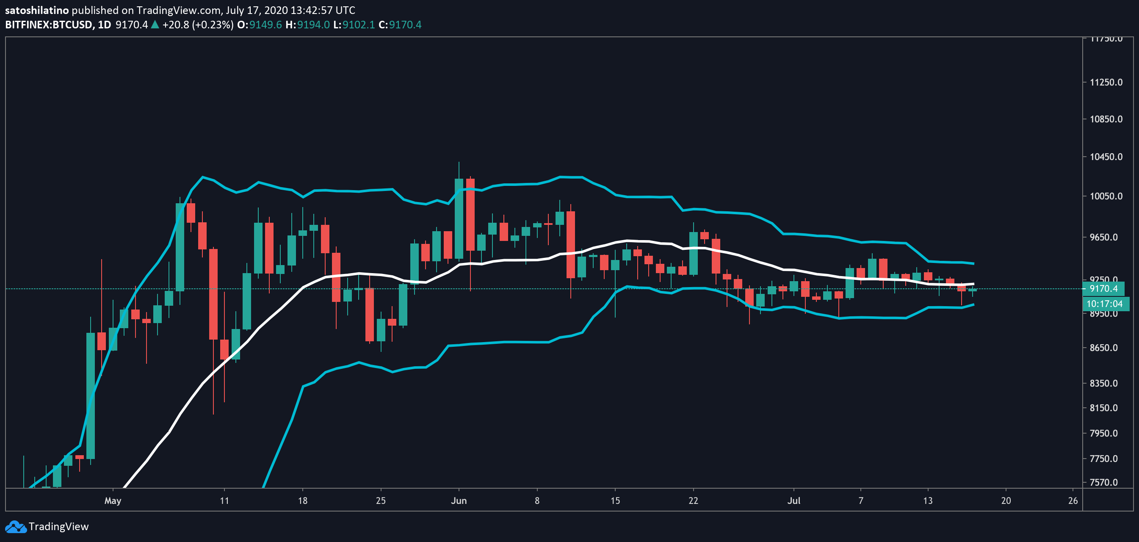Screen dimensions: 1139x542
Task: Click the Jul date axis label
Action: point(793,501)
